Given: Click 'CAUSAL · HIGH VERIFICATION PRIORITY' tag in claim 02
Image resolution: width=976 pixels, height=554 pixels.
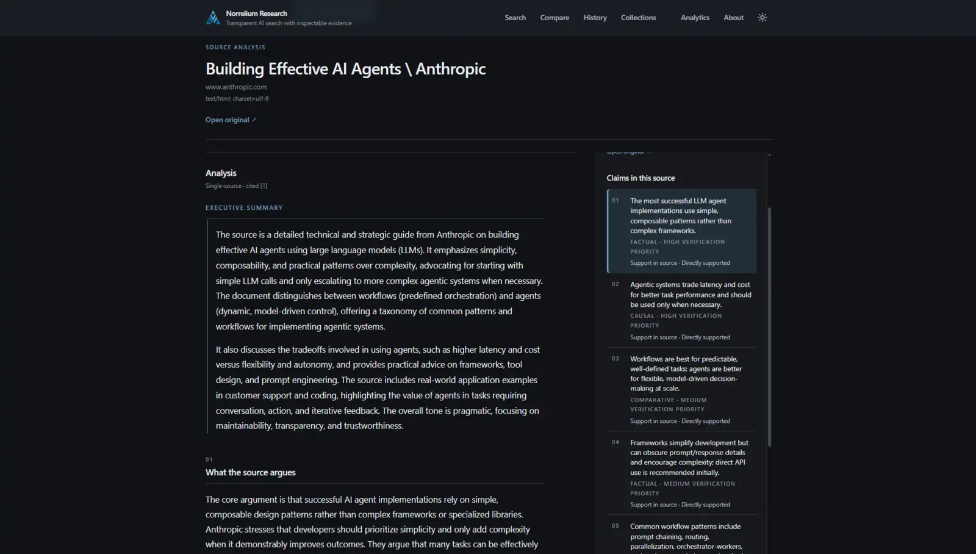Looking at the screenshot, I should (x=676, y=320).
